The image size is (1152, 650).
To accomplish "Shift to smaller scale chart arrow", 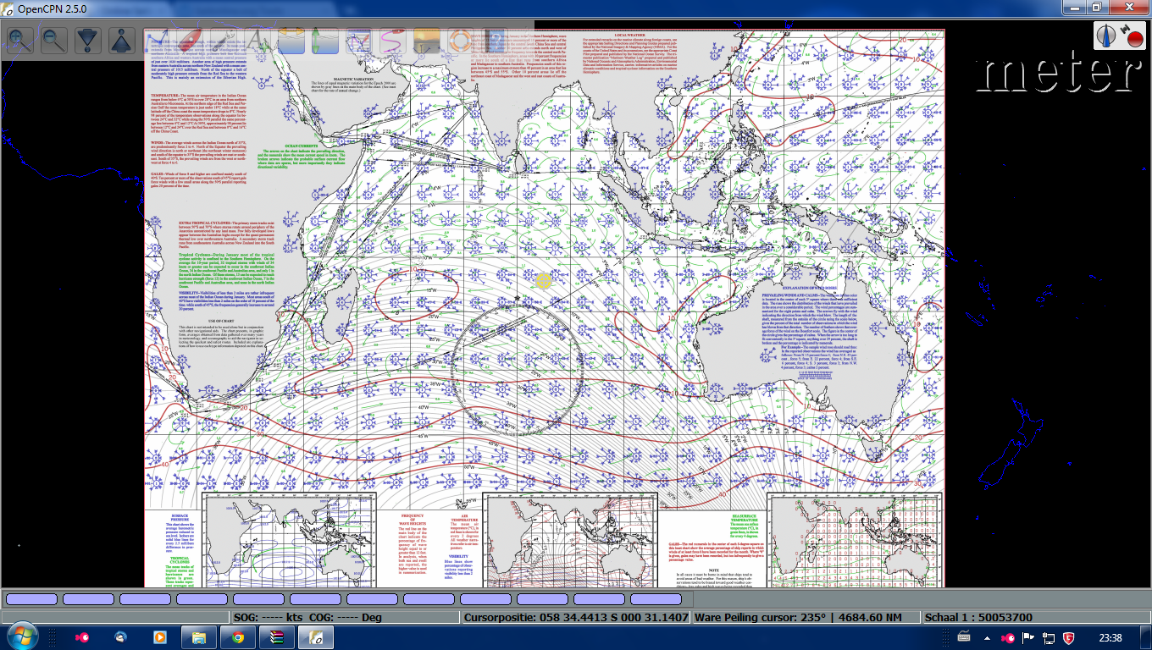I will [x=123, y=40].
